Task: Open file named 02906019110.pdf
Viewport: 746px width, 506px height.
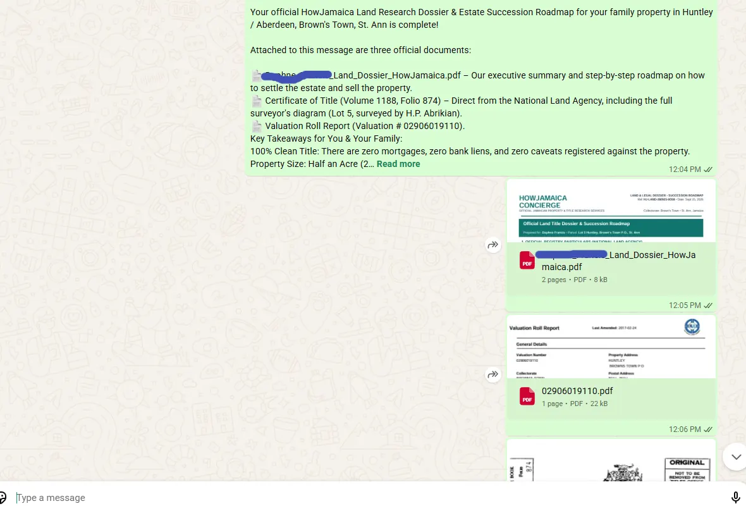Action: click(x=577, y=391)
